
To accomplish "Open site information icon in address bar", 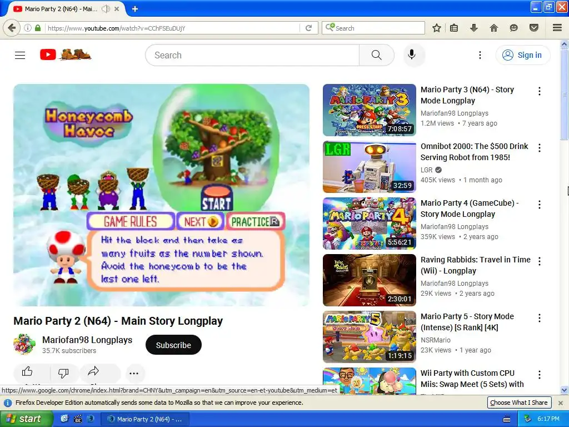I will click(28, 28).
